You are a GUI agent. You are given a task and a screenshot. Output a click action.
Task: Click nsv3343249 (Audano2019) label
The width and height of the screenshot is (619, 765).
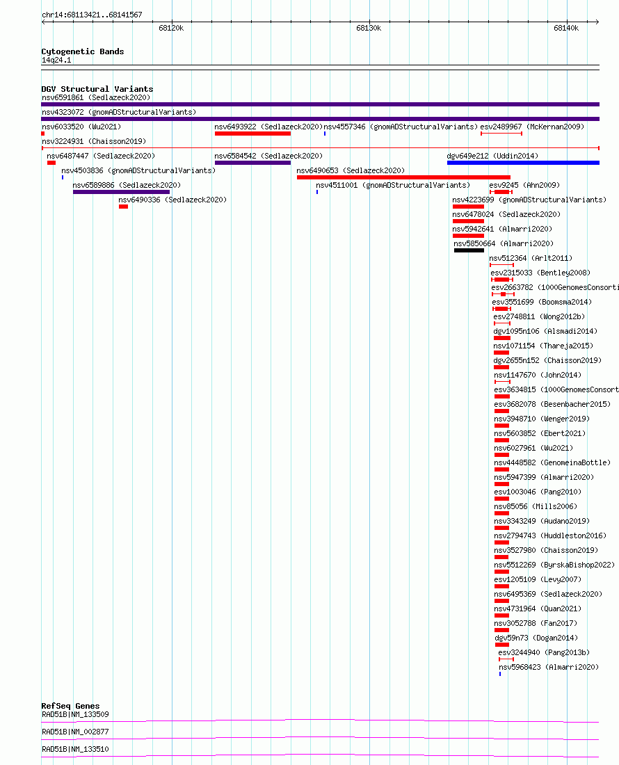[542, 522]
